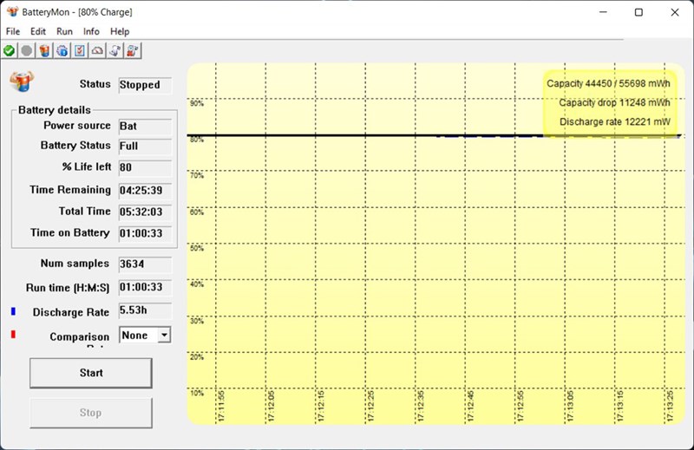Click the gear with info badge icon

(x=62, y=51)
